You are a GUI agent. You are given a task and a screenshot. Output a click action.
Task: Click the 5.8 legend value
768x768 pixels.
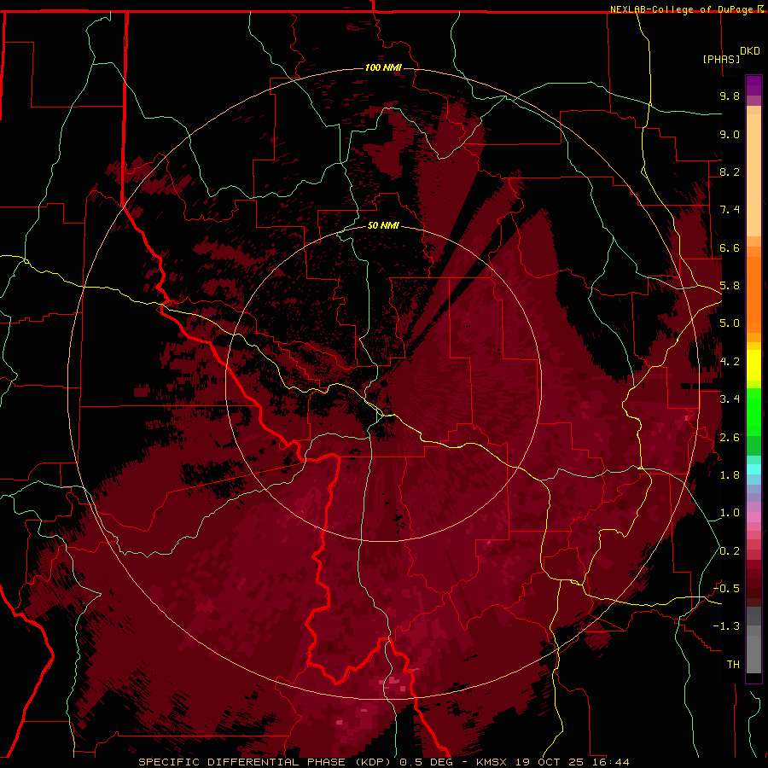(730, 286)
